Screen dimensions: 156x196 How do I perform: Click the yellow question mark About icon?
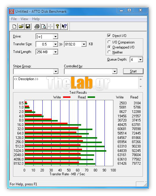coord(57,27)
